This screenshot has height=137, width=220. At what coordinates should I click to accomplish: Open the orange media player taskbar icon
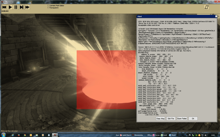point(43,135)
